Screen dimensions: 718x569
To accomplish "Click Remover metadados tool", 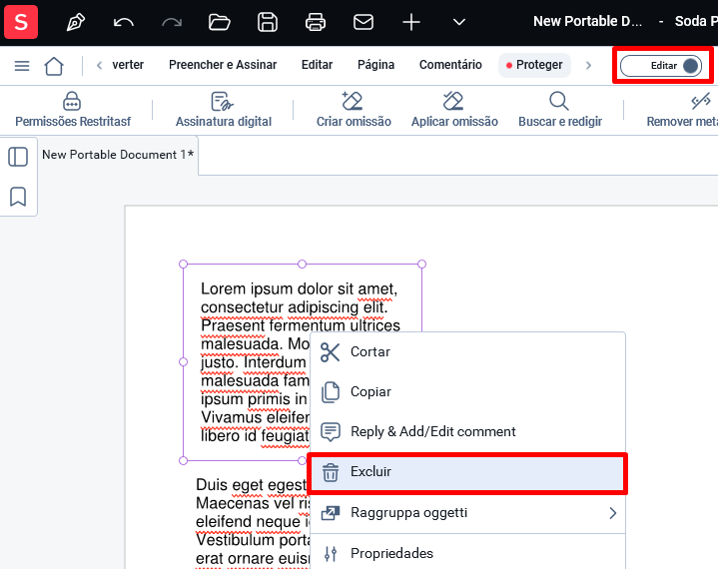I will tap(682, 110).
